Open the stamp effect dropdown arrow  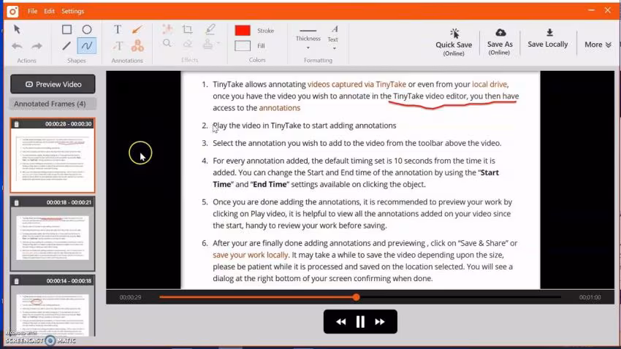tap(218, 43)
